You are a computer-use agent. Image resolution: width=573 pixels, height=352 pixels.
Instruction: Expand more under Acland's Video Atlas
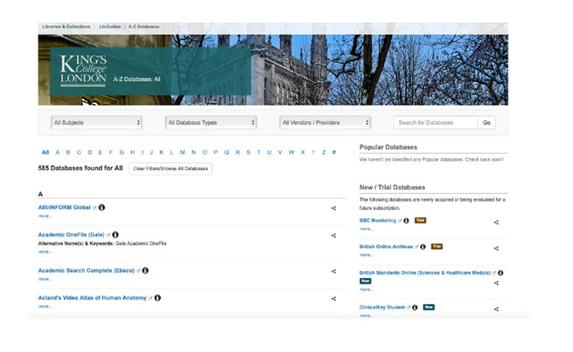tap(45, 307)
